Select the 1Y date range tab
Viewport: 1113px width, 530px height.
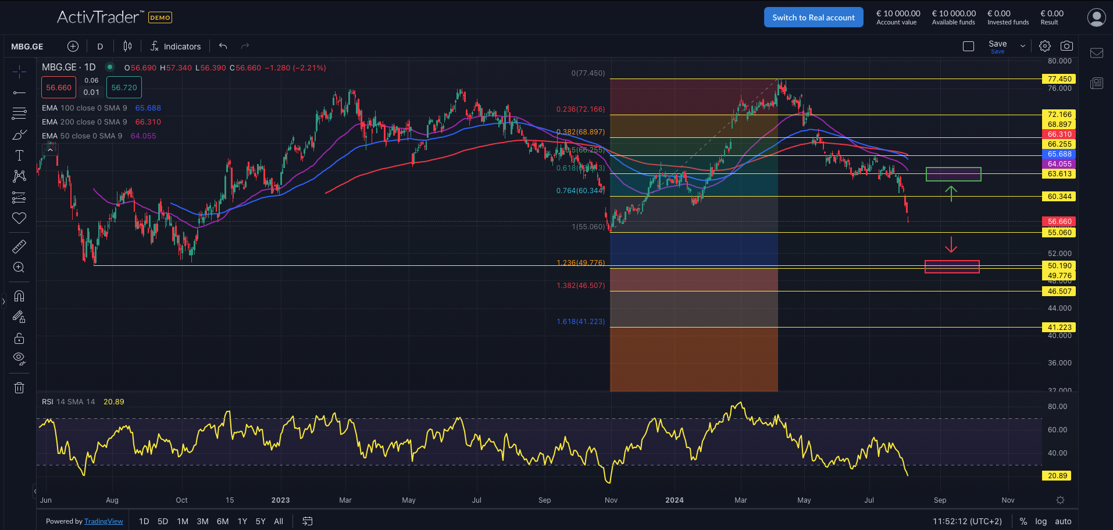[x=242, y=521]
